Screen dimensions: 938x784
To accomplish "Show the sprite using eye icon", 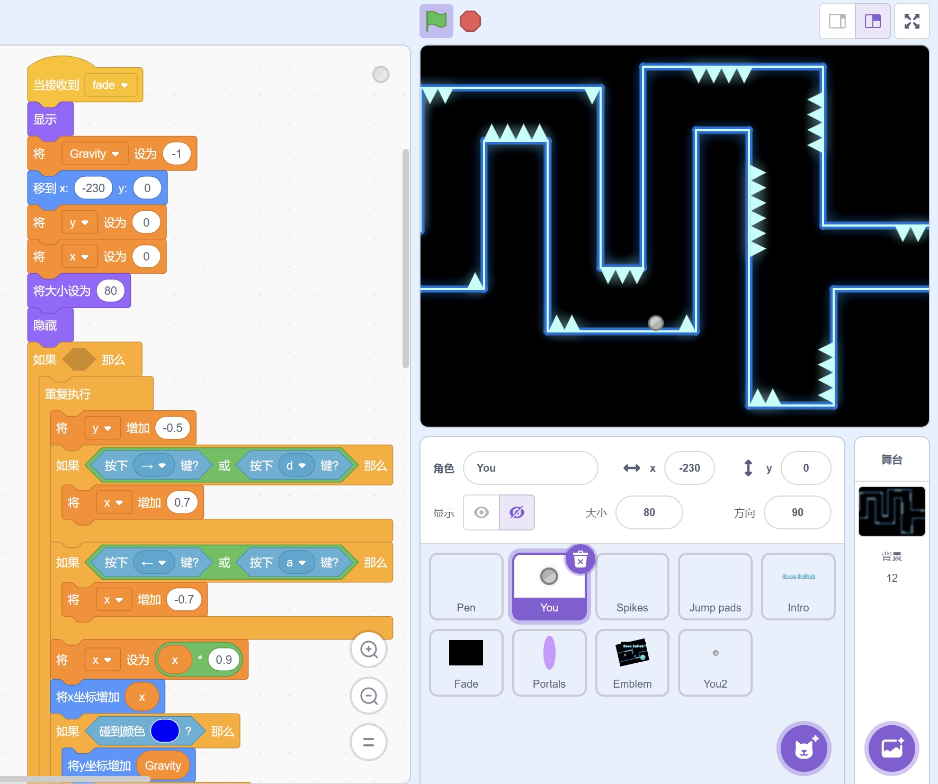I will [481, 512].
